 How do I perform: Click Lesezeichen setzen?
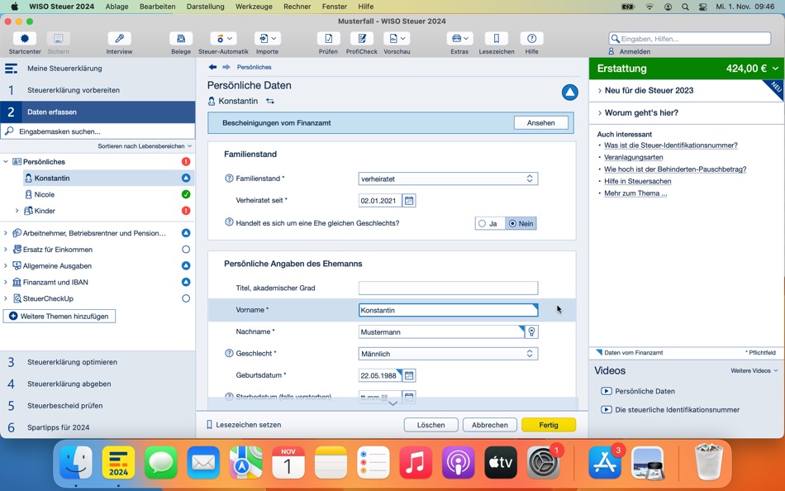[244, 425]
